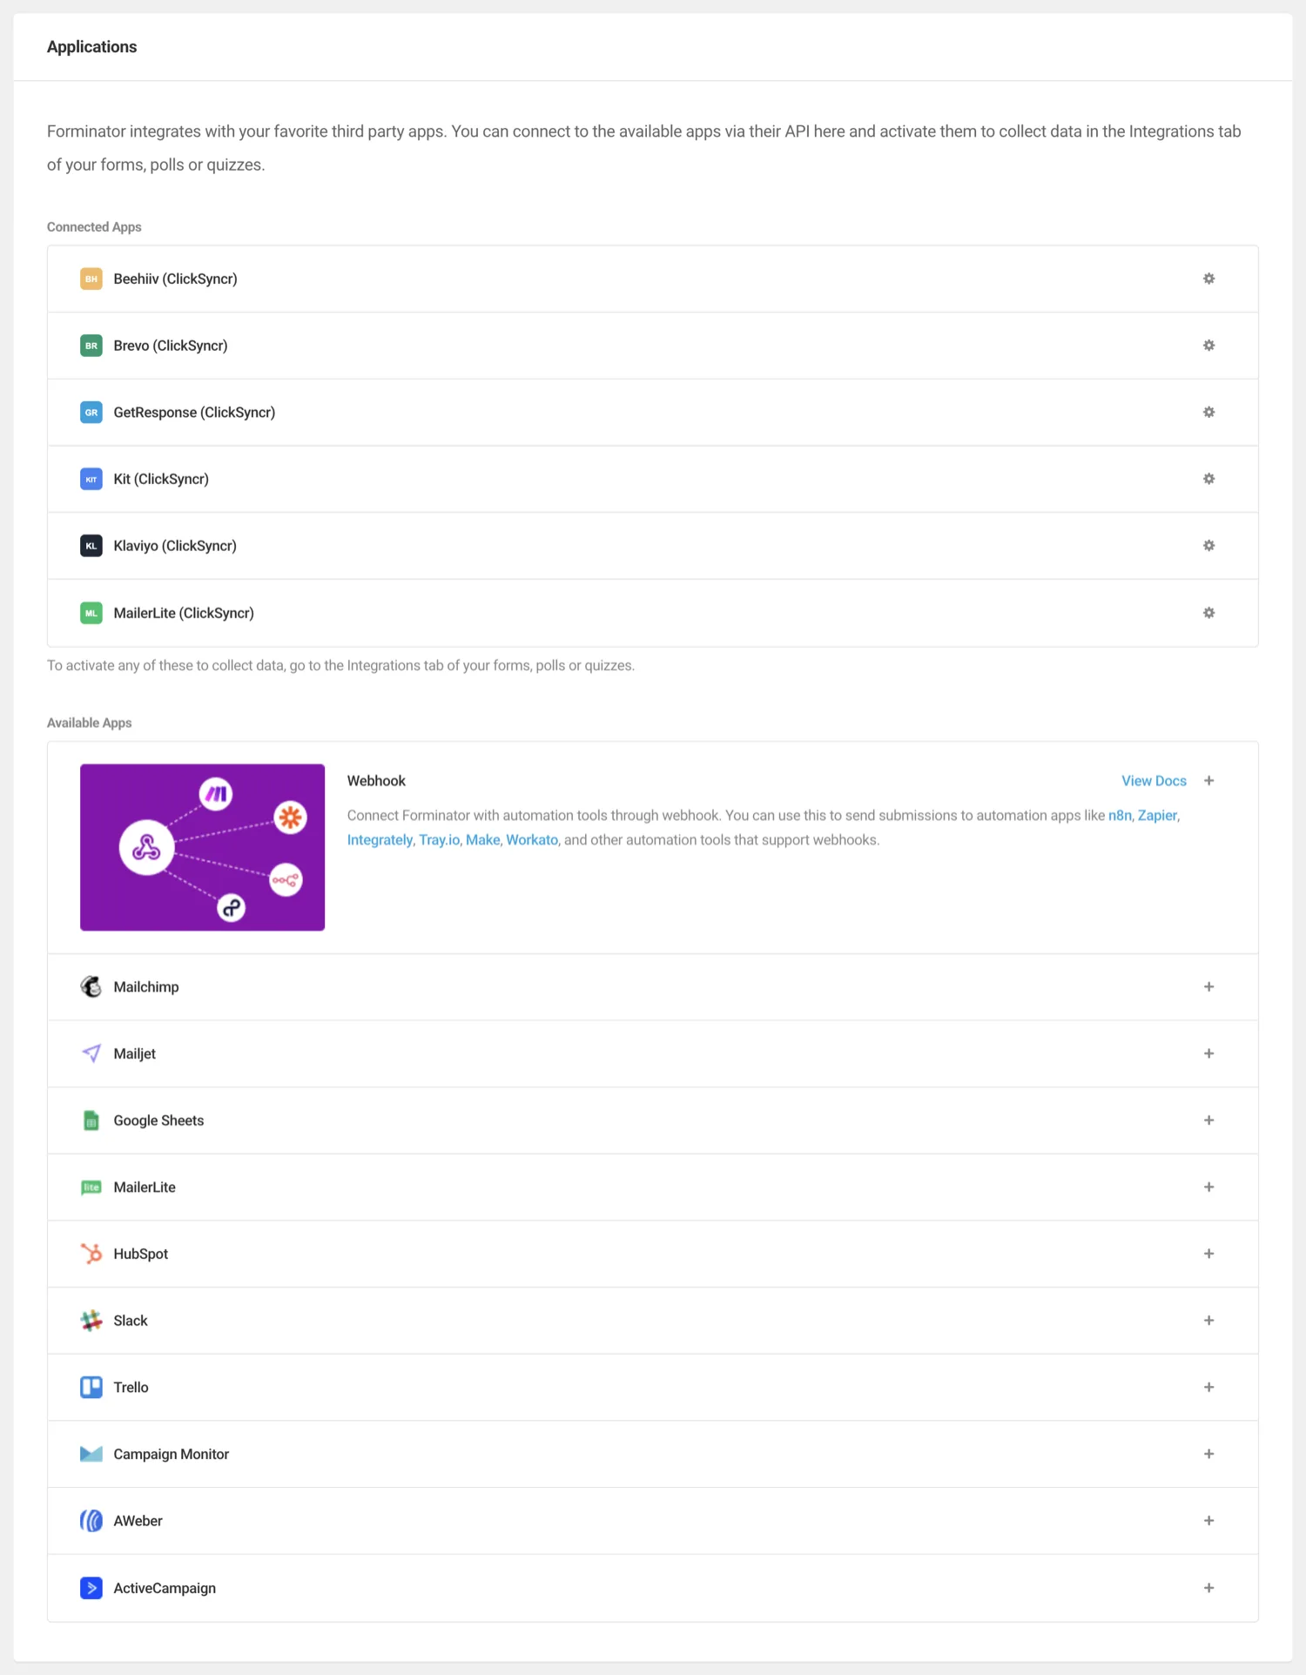Select the Campaign Monitor app name
This screenshot has height=1675, width=1306.
click(x=172, y=1454)
